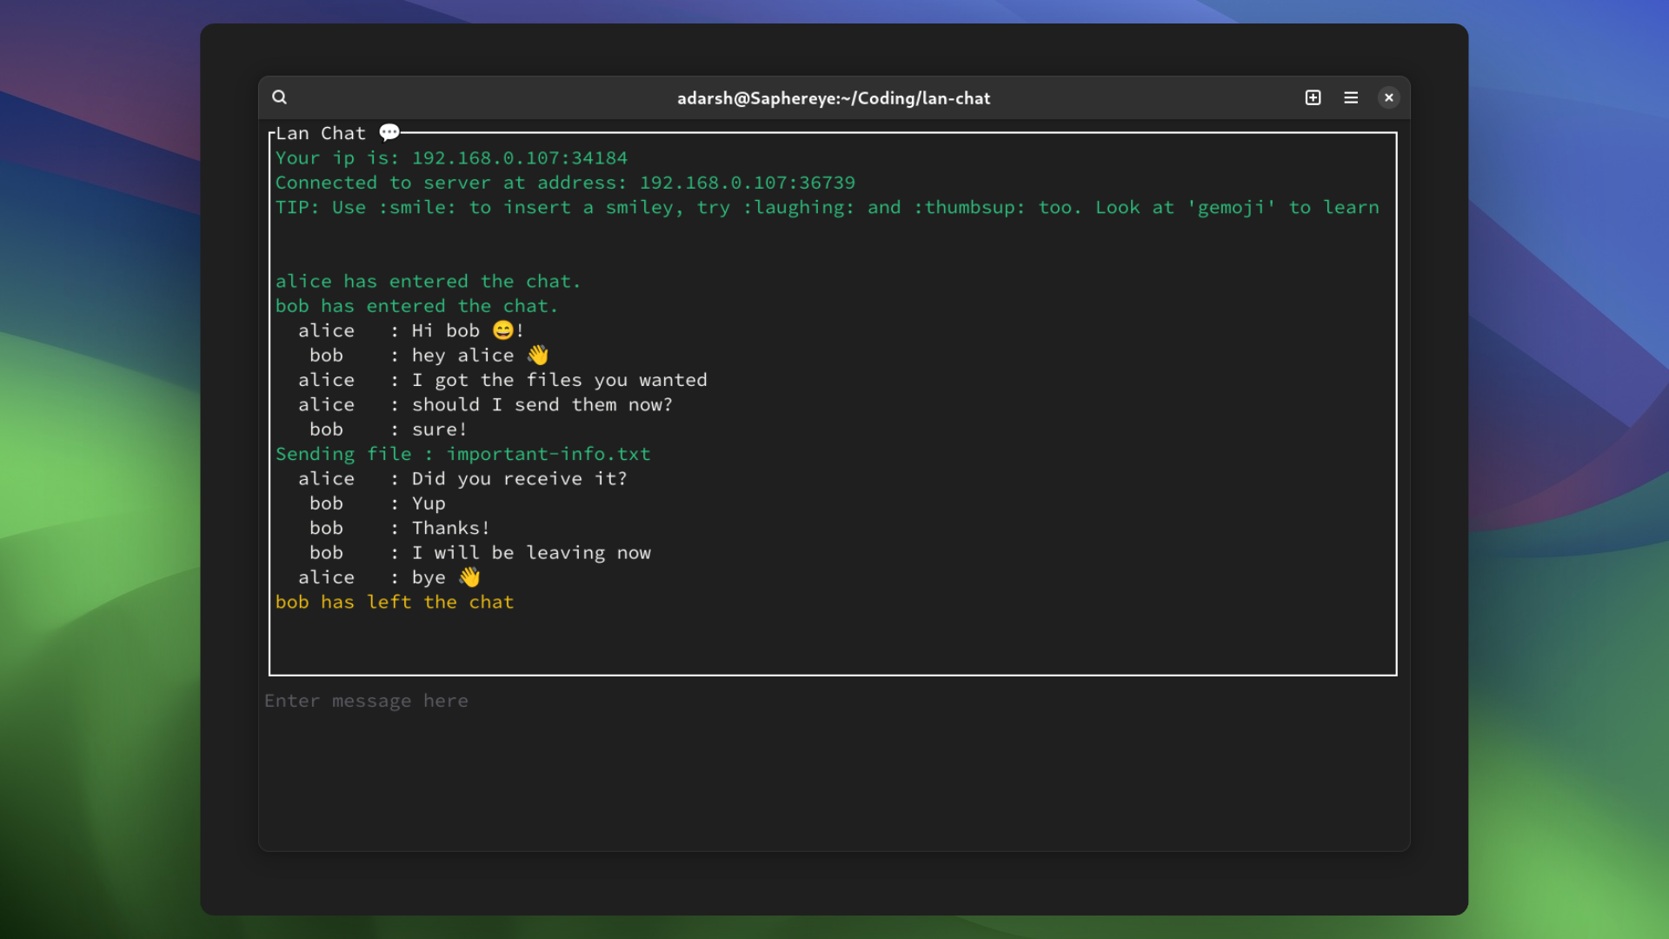Click the waving hand after hey alice
Viewport: 1669px width, 939px height.
tap(538, 355)
